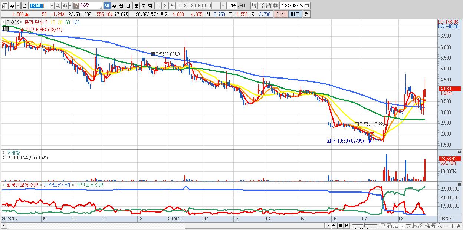Toggle the volume (거래량) panel marker
The width and height of the screenshot is (463, 230).
click(x=4, y=152)
